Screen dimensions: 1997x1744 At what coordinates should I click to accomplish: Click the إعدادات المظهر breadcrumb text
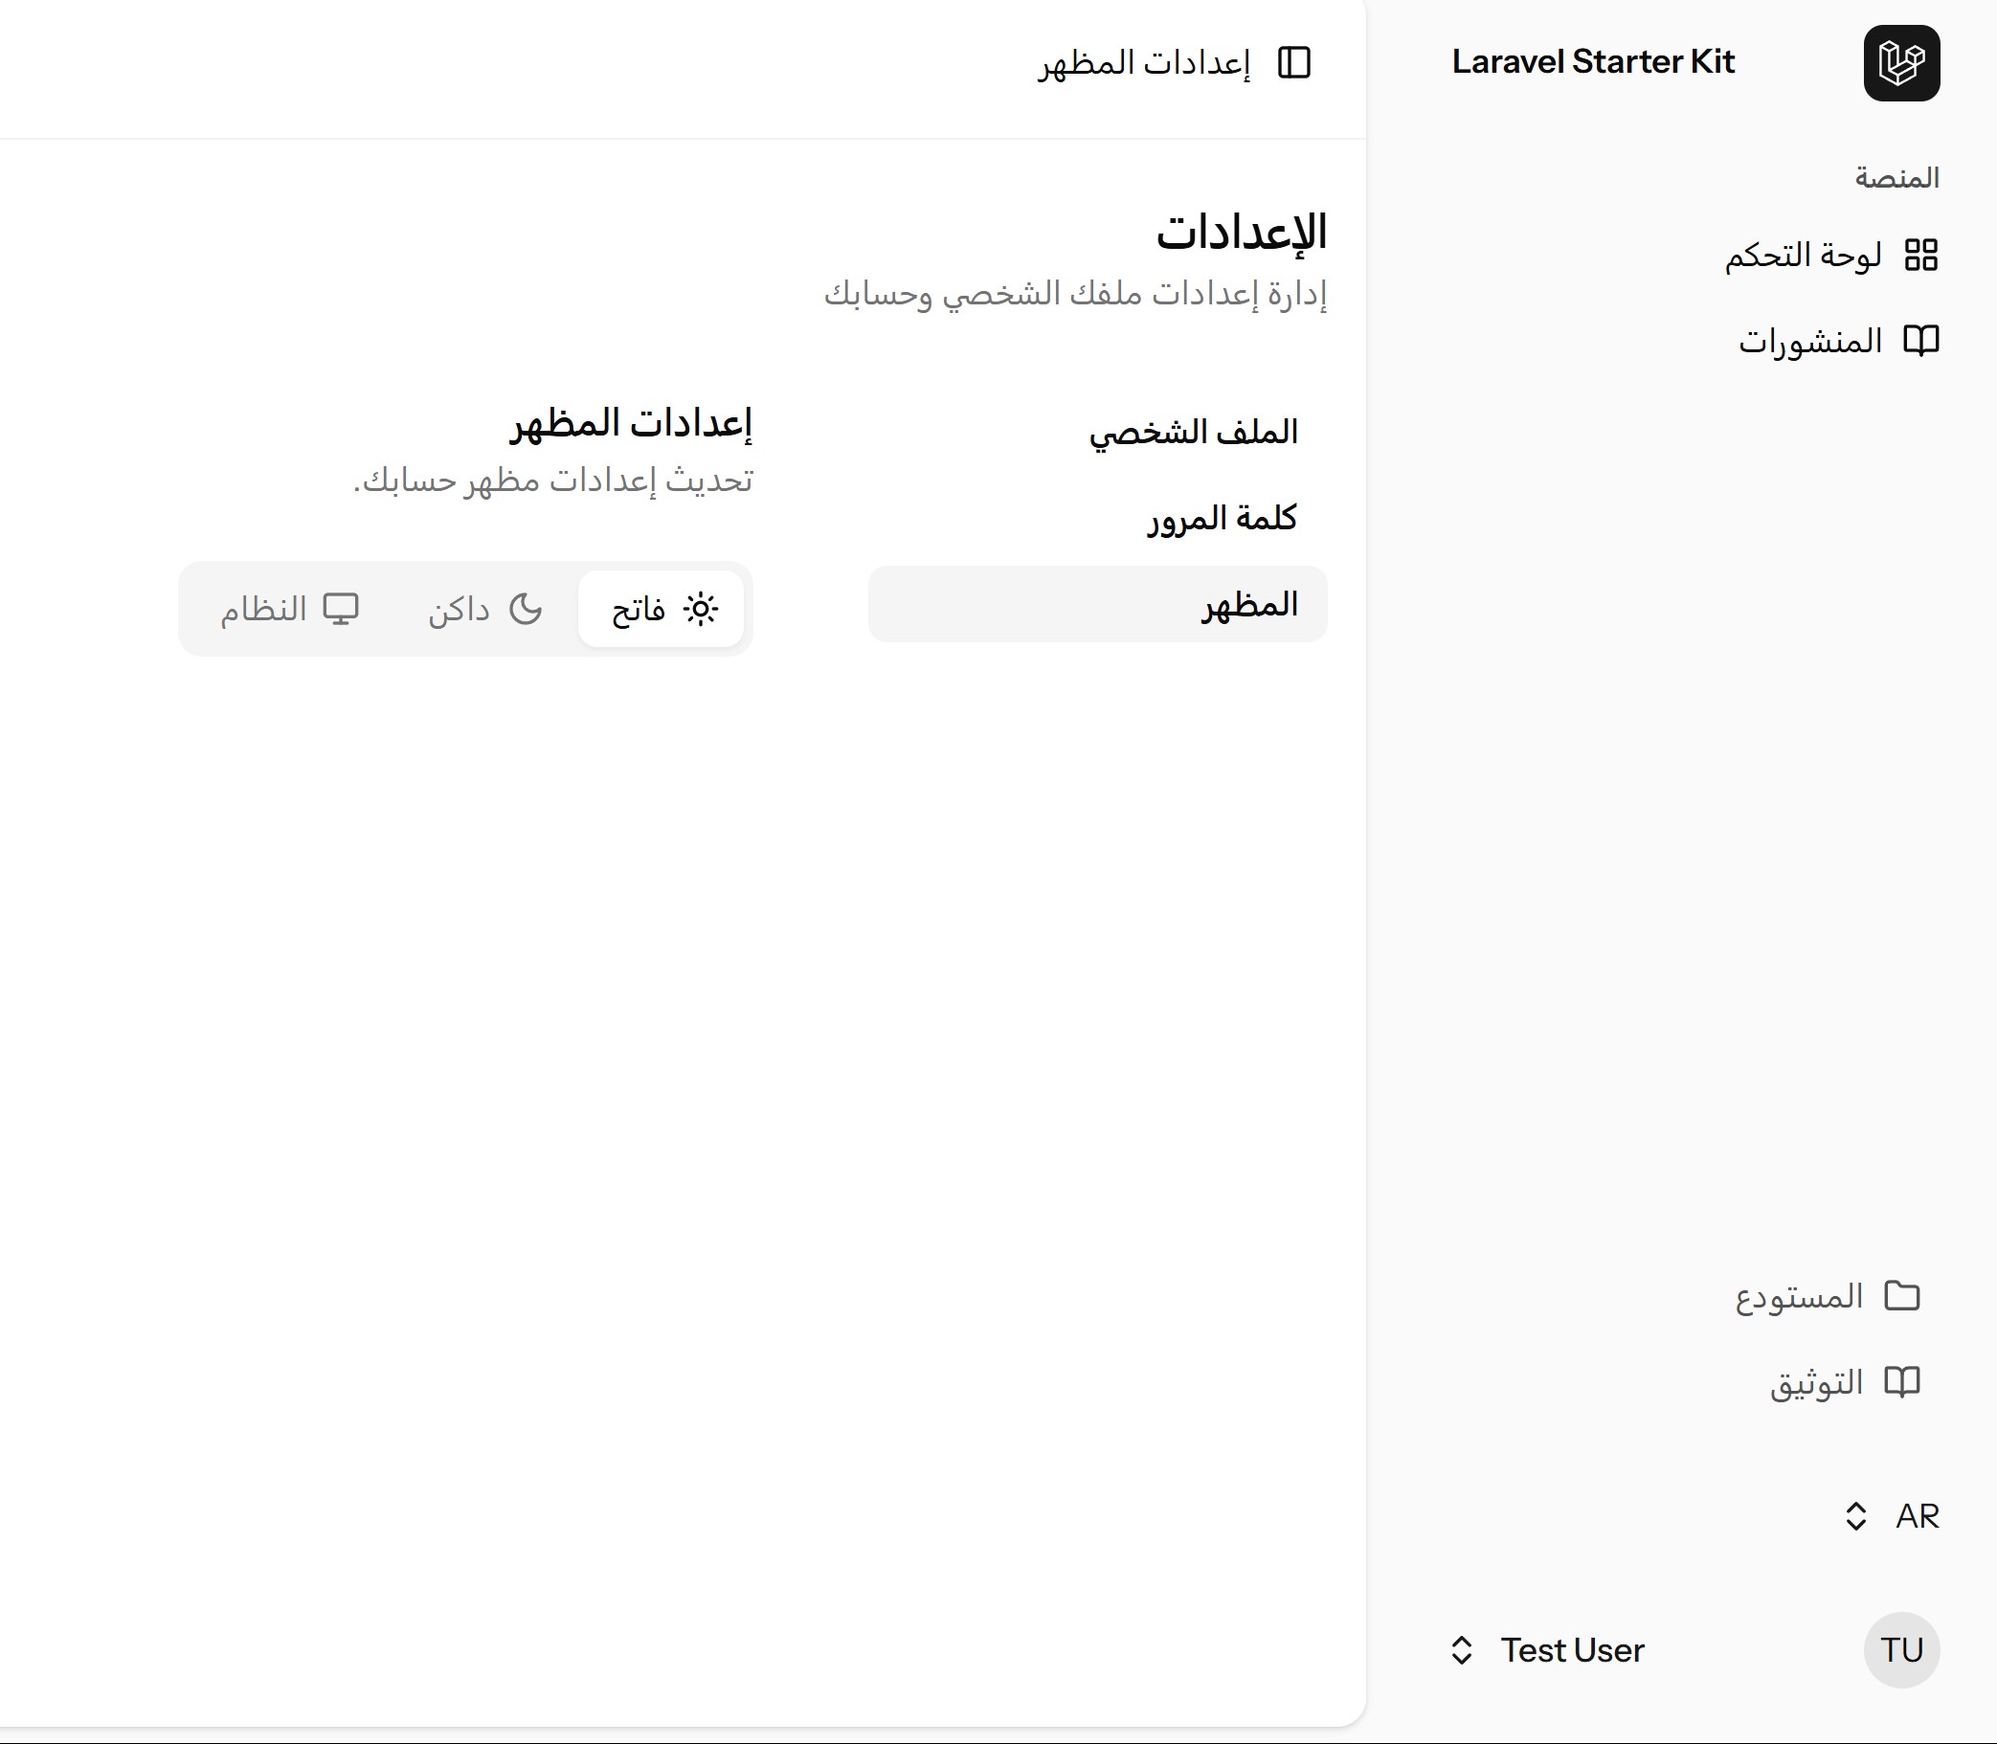(1144, 63)
